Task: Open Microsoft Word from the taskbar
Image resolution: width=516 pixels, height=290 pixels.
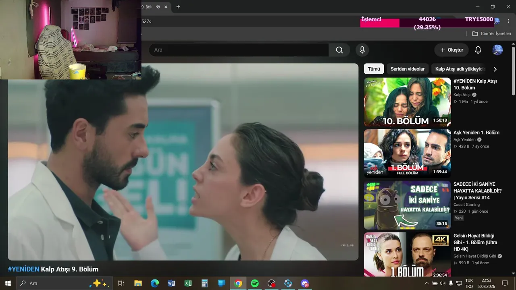Action: point(171,283)
